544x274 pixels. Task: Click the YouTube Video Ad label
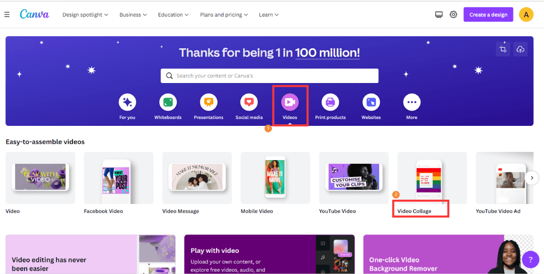[x=498, y=211]
